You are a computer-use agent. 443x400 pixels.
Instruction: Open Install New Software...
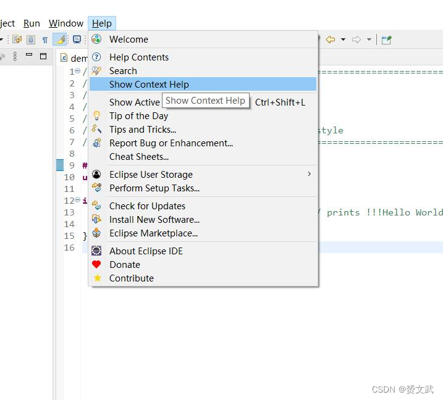click(203, 220)
